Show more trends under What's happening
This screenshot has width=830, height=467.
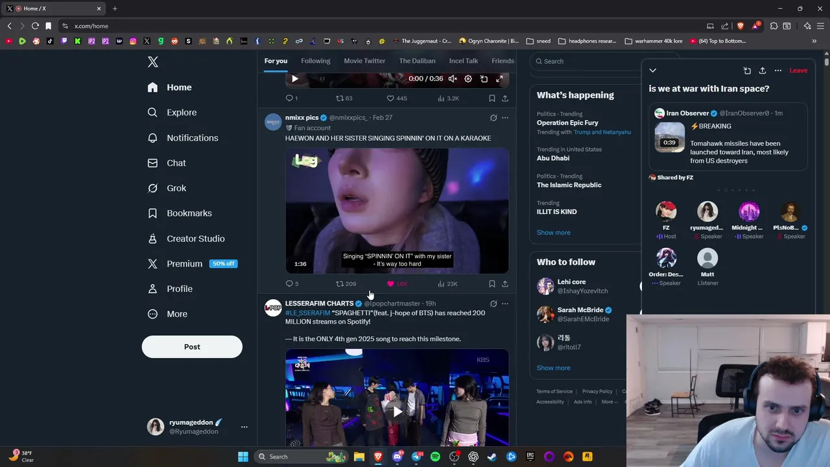554,232
